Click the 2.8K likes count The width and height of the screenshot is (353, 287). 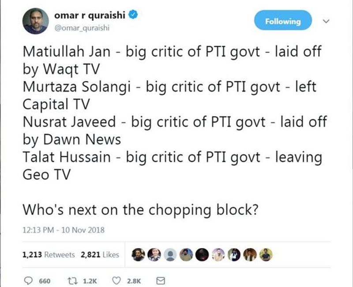click(x=132, y=281)
